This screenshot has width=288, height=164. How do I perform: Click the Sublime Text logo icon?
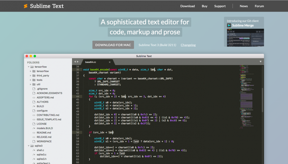point(26,6)
